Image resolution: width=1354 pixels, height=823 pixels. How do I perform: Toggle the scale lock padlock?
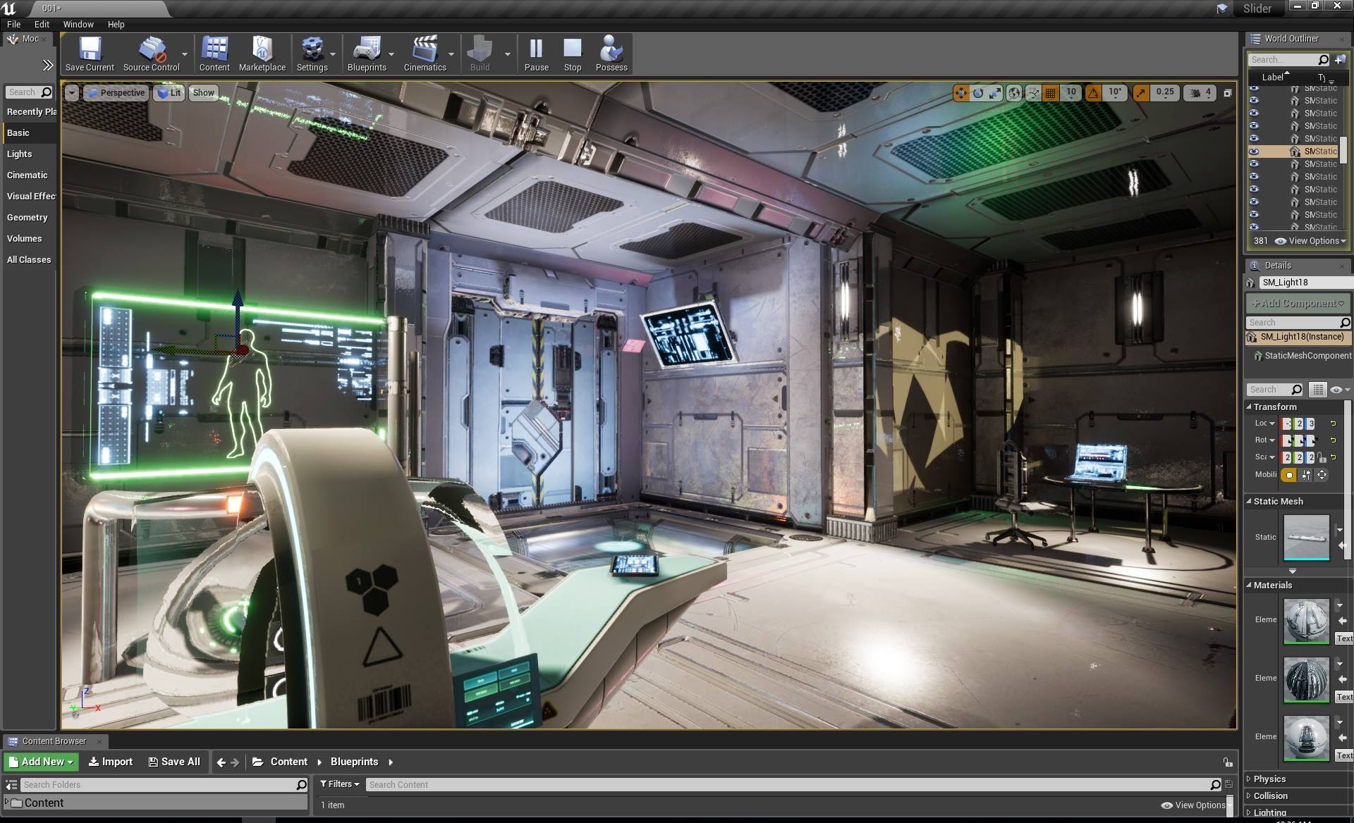(x=1322, y=457)
